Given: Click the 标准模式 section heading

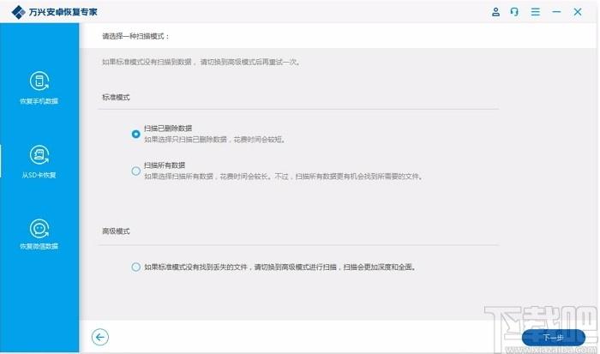Looking at the screenshot, I should pos(116,97).
